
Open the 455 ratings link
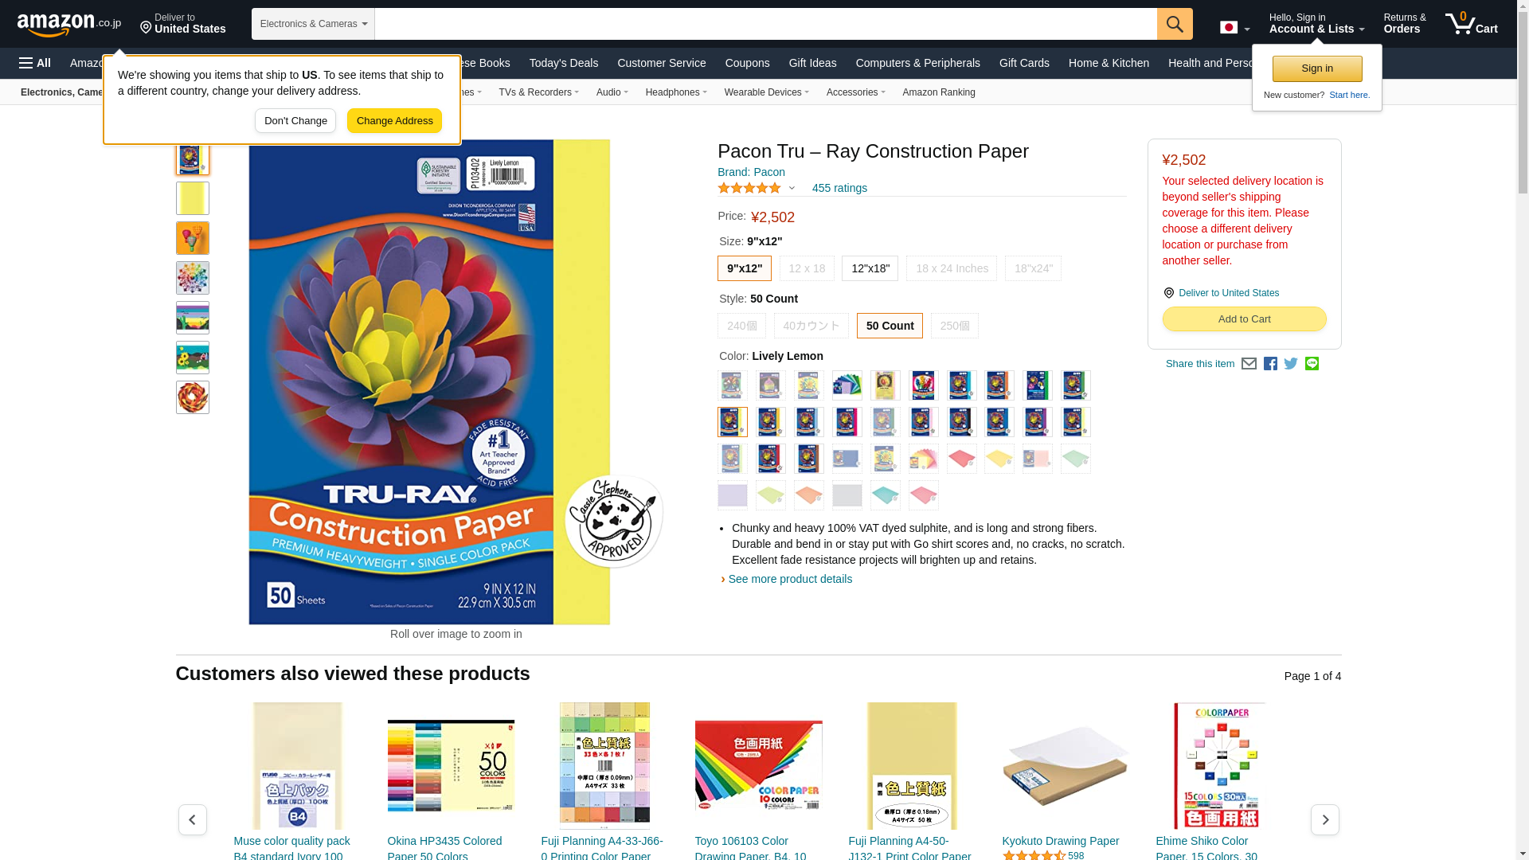point(839,189)
